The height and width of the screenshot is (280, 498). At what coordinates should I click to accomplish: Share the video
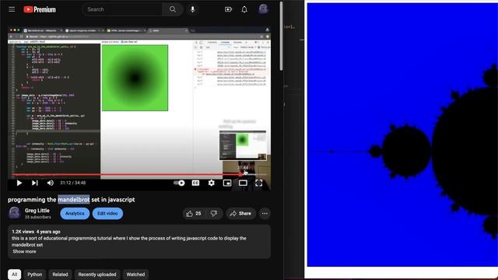(x=240, y=214)
